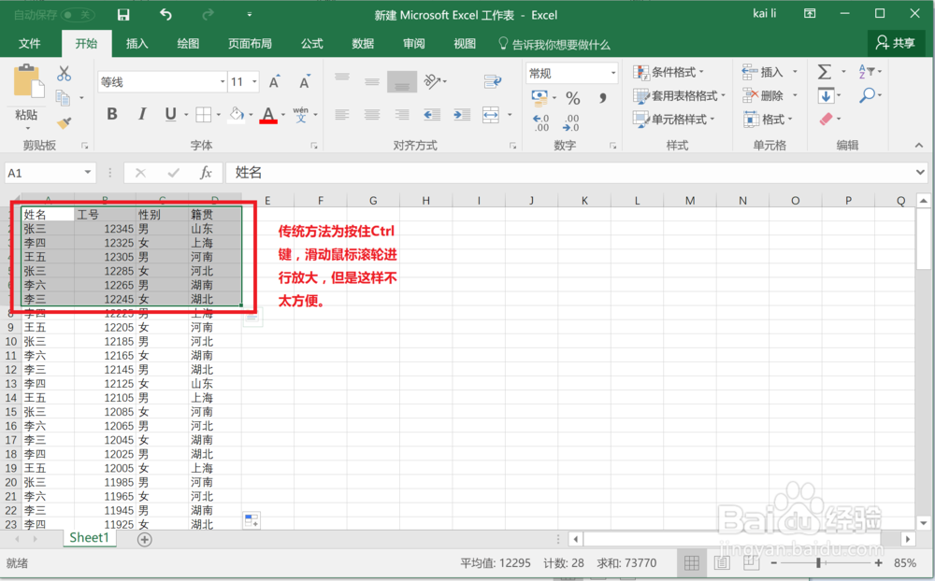Click the Wrap Text icon

pos(493,81)
